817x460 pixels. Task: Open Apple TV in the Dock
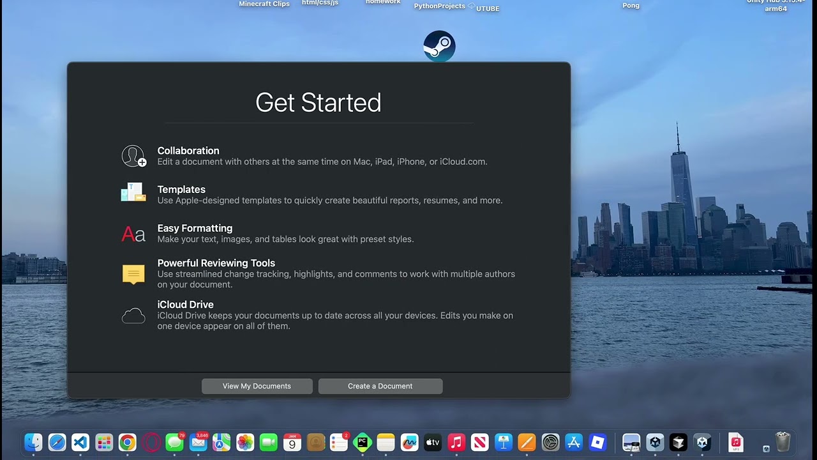433,442
